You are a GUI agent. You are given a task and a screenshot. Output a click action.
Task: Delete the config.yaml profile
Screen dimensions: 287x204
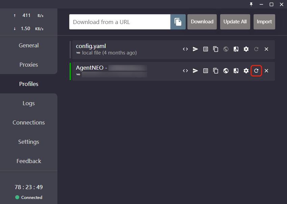pyautogui.click(x=266, y=49)
